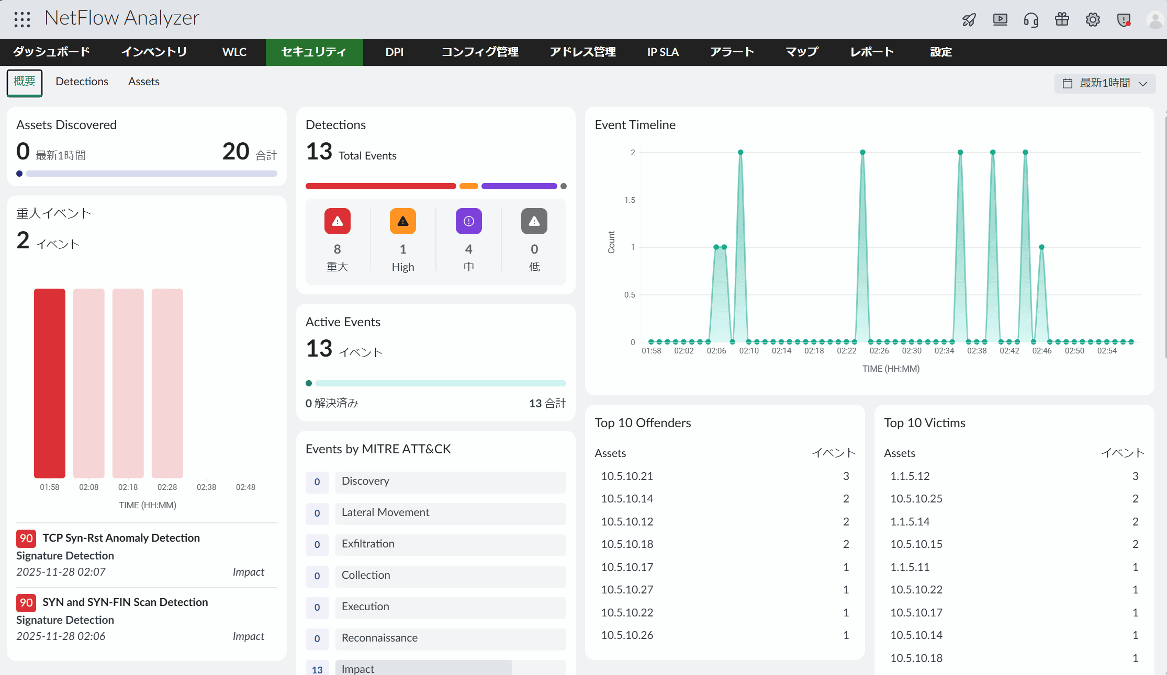Open the レポート menu
Viewport: 1167px width, 675px height.
(x=872, y=52)
